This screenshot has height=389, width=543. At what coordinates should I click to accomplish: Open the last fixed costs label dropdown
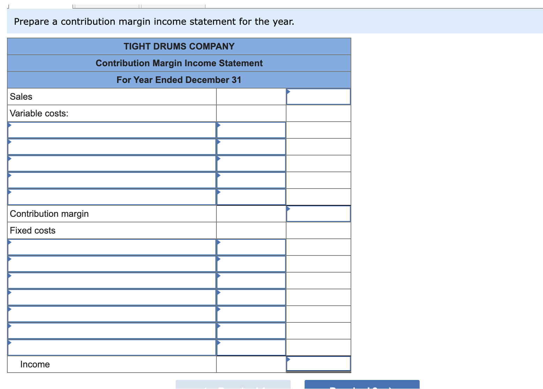pos(112,347)
